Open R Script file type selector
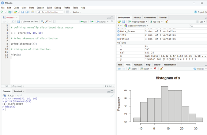 109,86
